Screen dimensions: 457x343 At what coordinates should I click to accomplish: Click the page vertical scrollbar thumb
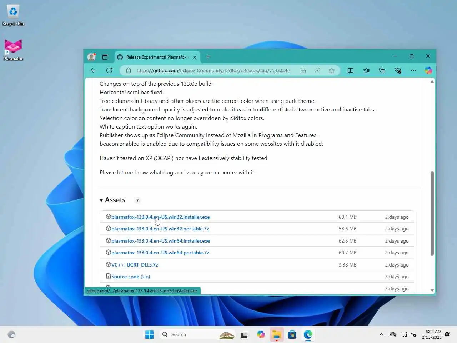(432, 213)
